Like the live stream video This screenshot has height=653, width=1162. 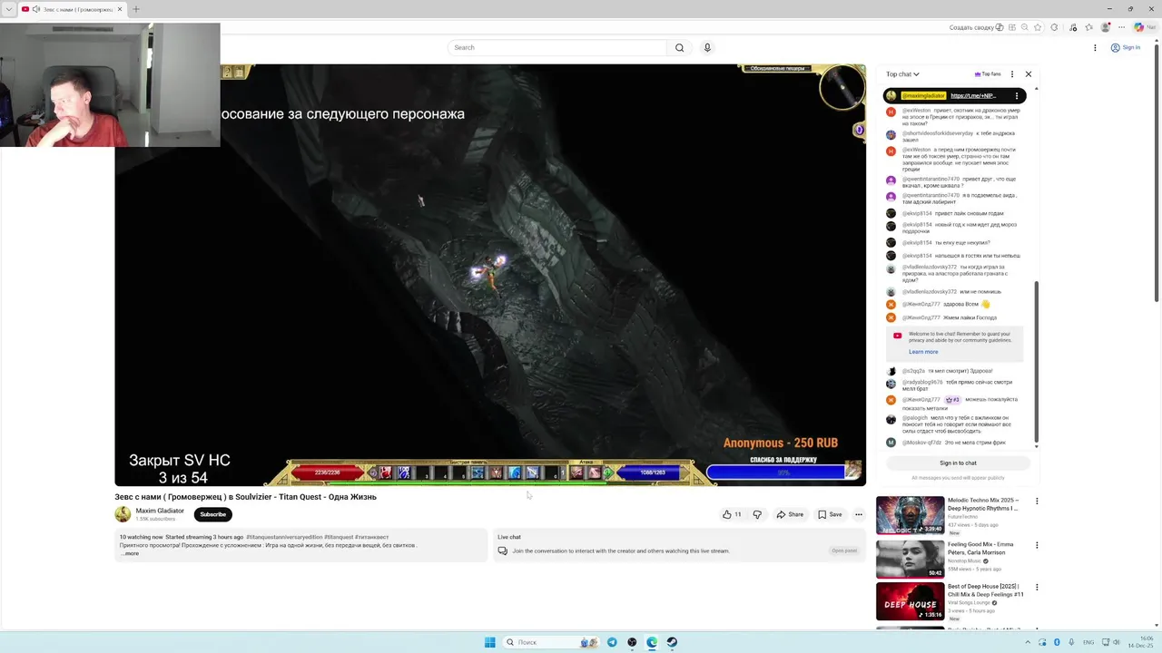[x=732, y=514]
